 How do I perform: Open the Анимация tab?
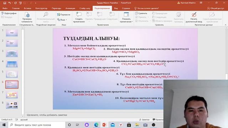pos(70,8)
